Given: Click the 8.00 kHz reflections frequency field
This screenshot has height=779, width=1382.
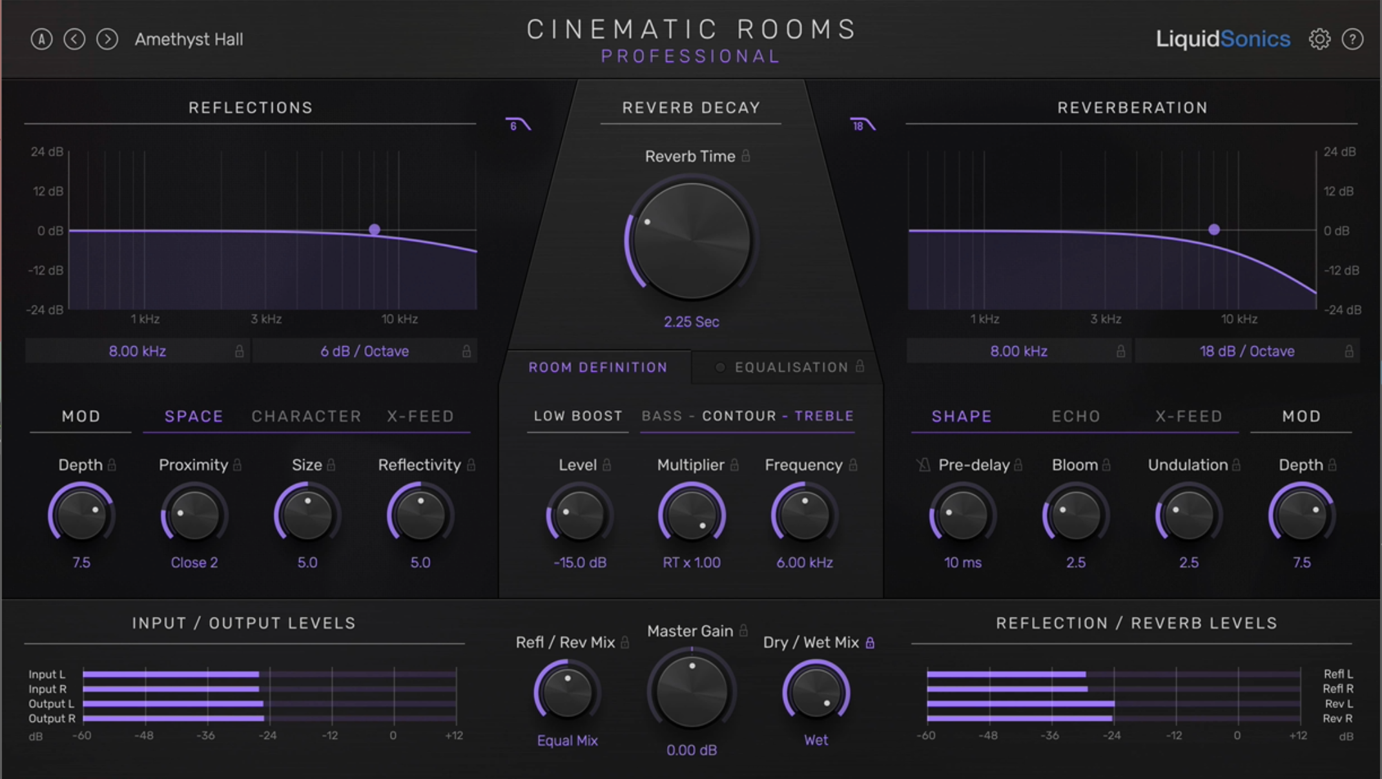Looking at the screenshot, I should pos(136,351).
